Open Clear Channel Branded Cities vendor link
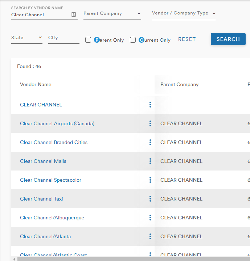This screenshot has width=250, height=261. (54, 142)
